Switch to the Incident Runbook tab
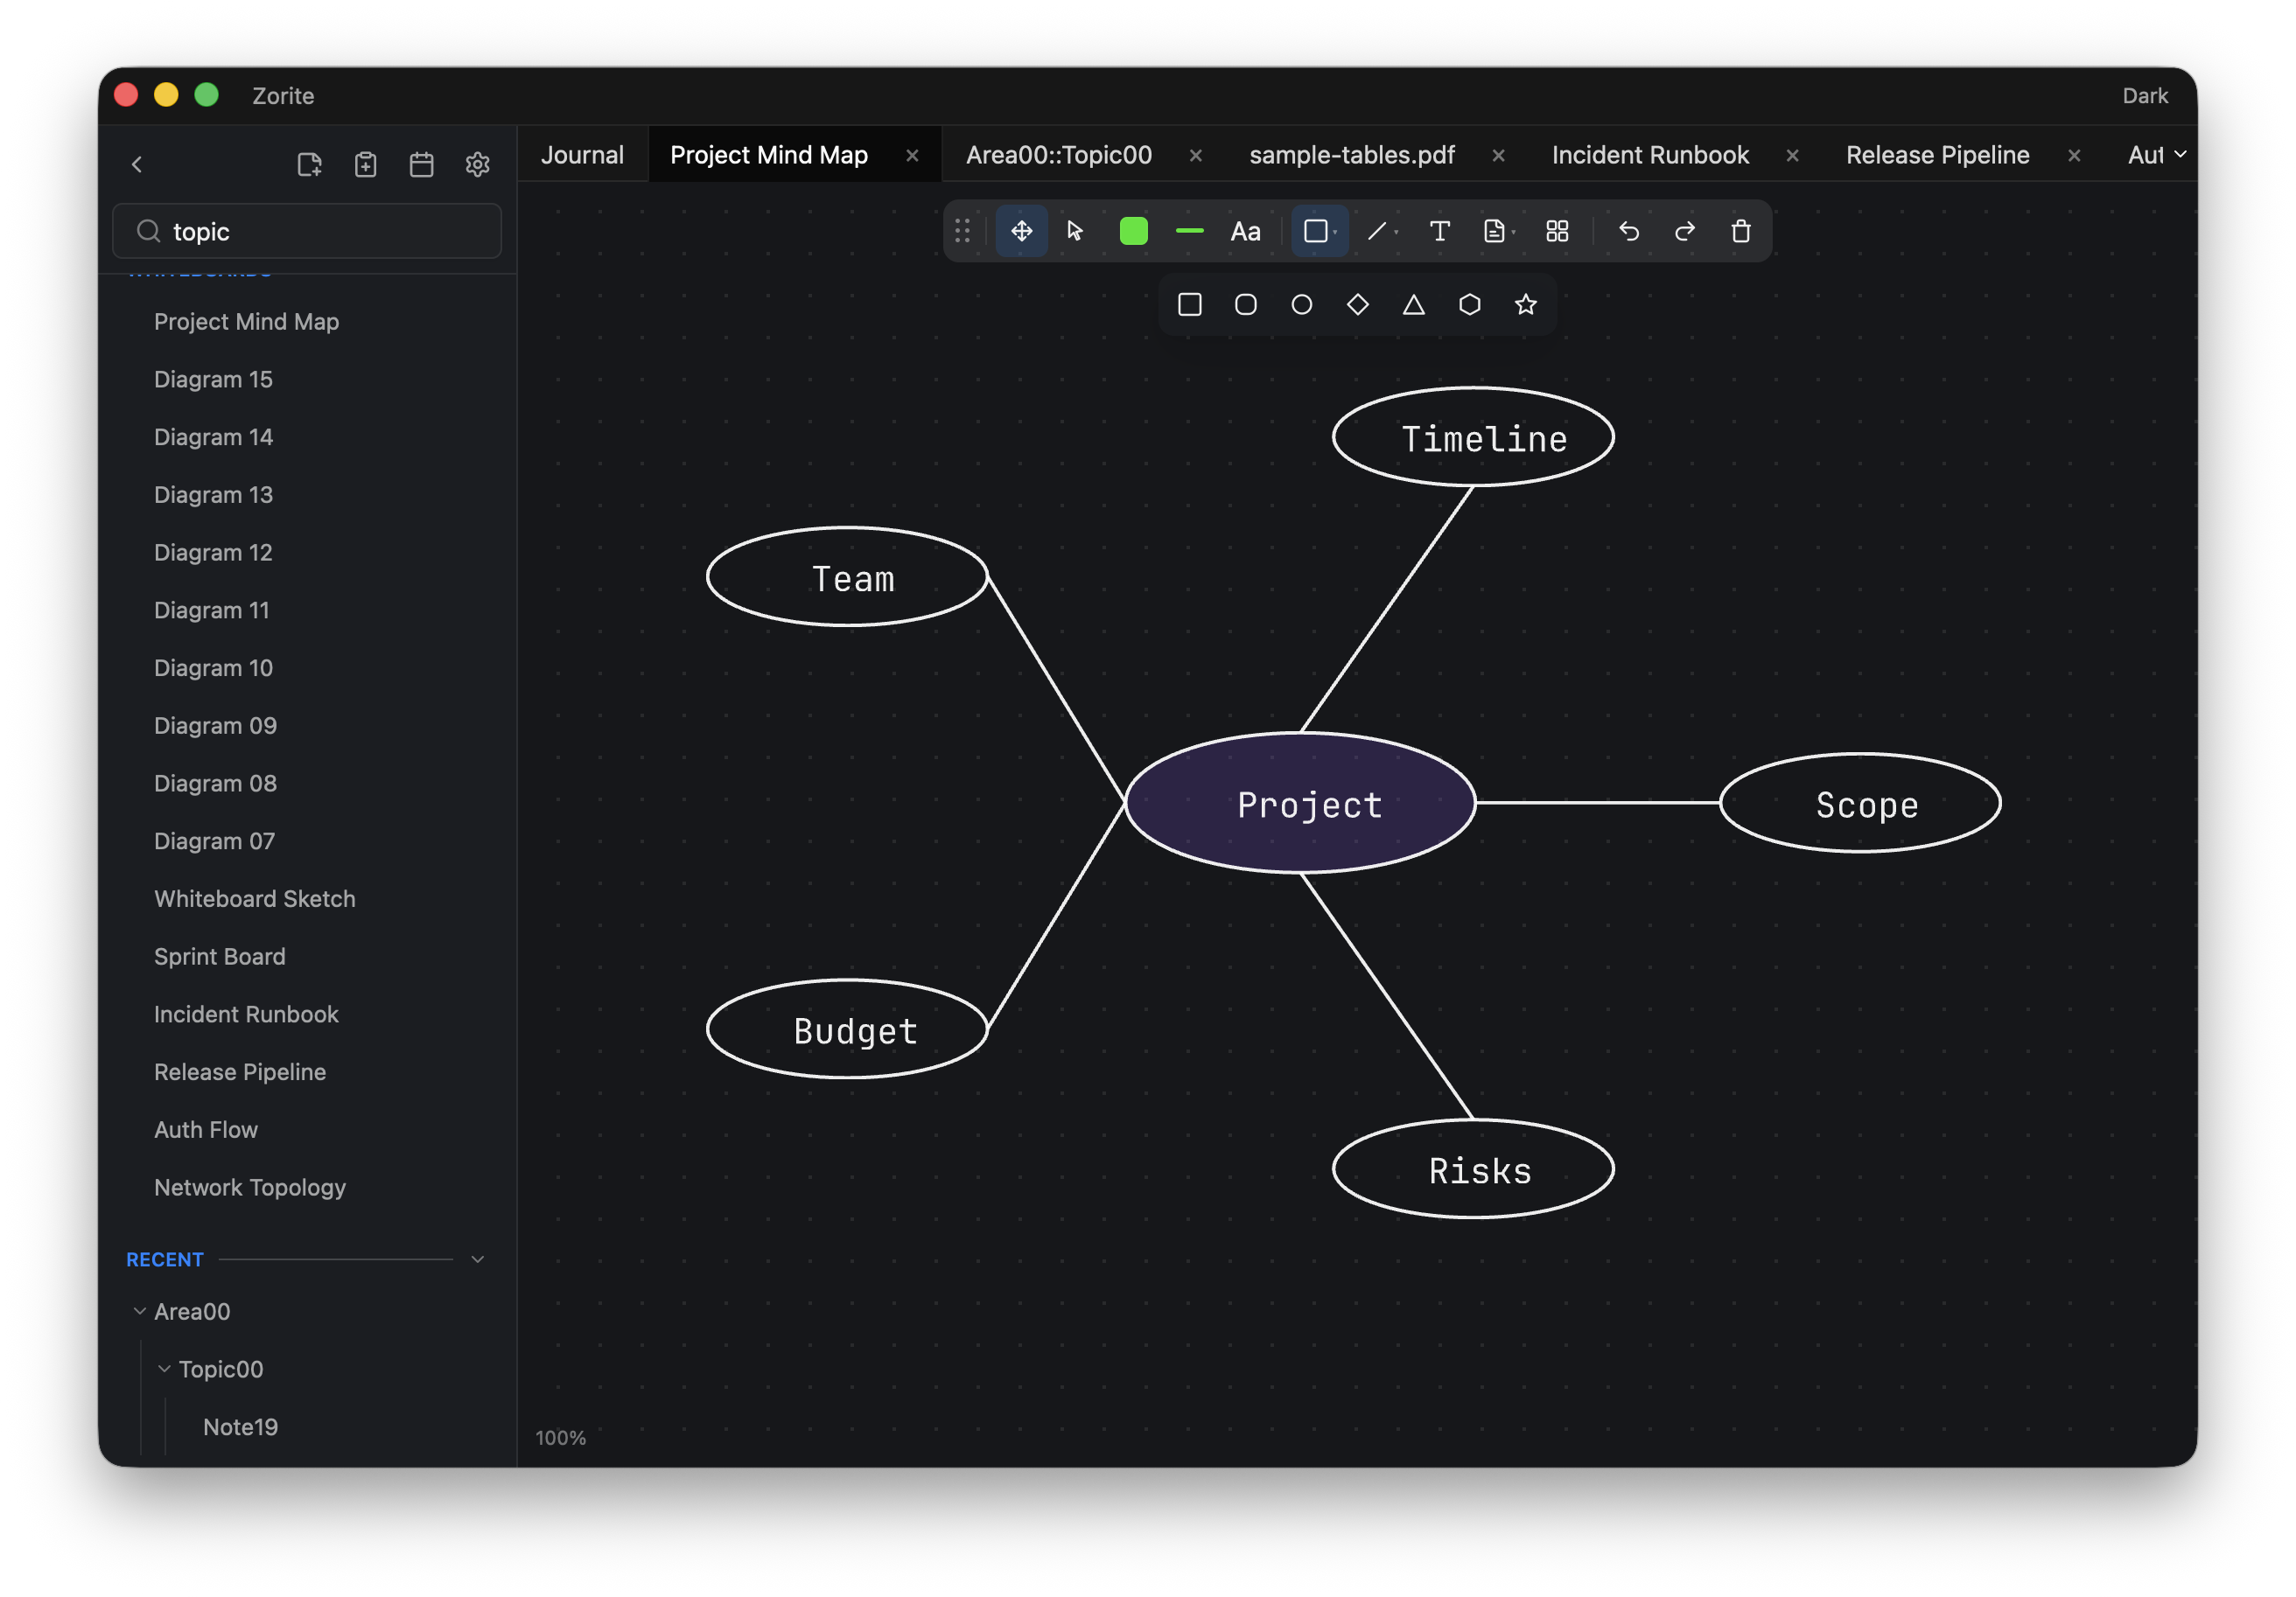This screenshot has width=2296, height=1597. click(1650, 155)
